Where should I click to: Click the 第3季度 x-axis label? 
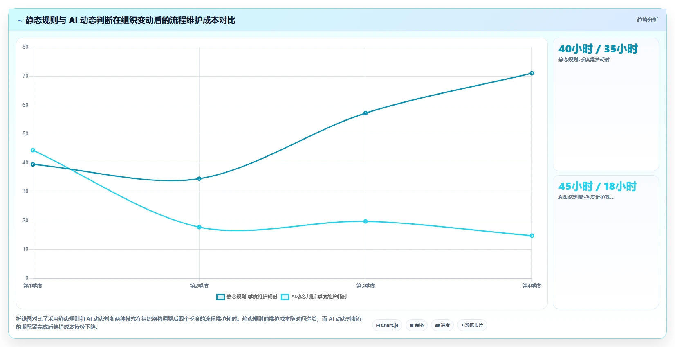point(366,286)
